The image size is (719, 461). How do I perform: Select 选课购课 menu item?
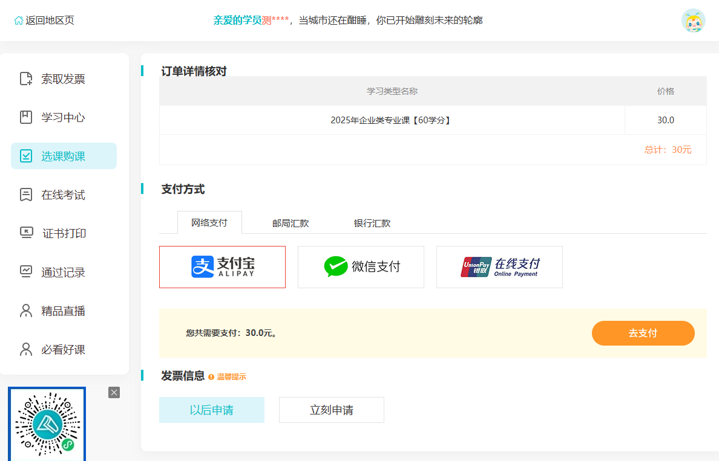point(64,156)
